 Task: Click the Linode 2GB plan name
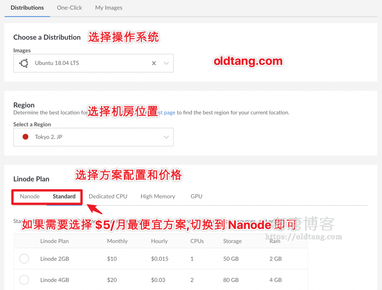(x=54, y=259)
